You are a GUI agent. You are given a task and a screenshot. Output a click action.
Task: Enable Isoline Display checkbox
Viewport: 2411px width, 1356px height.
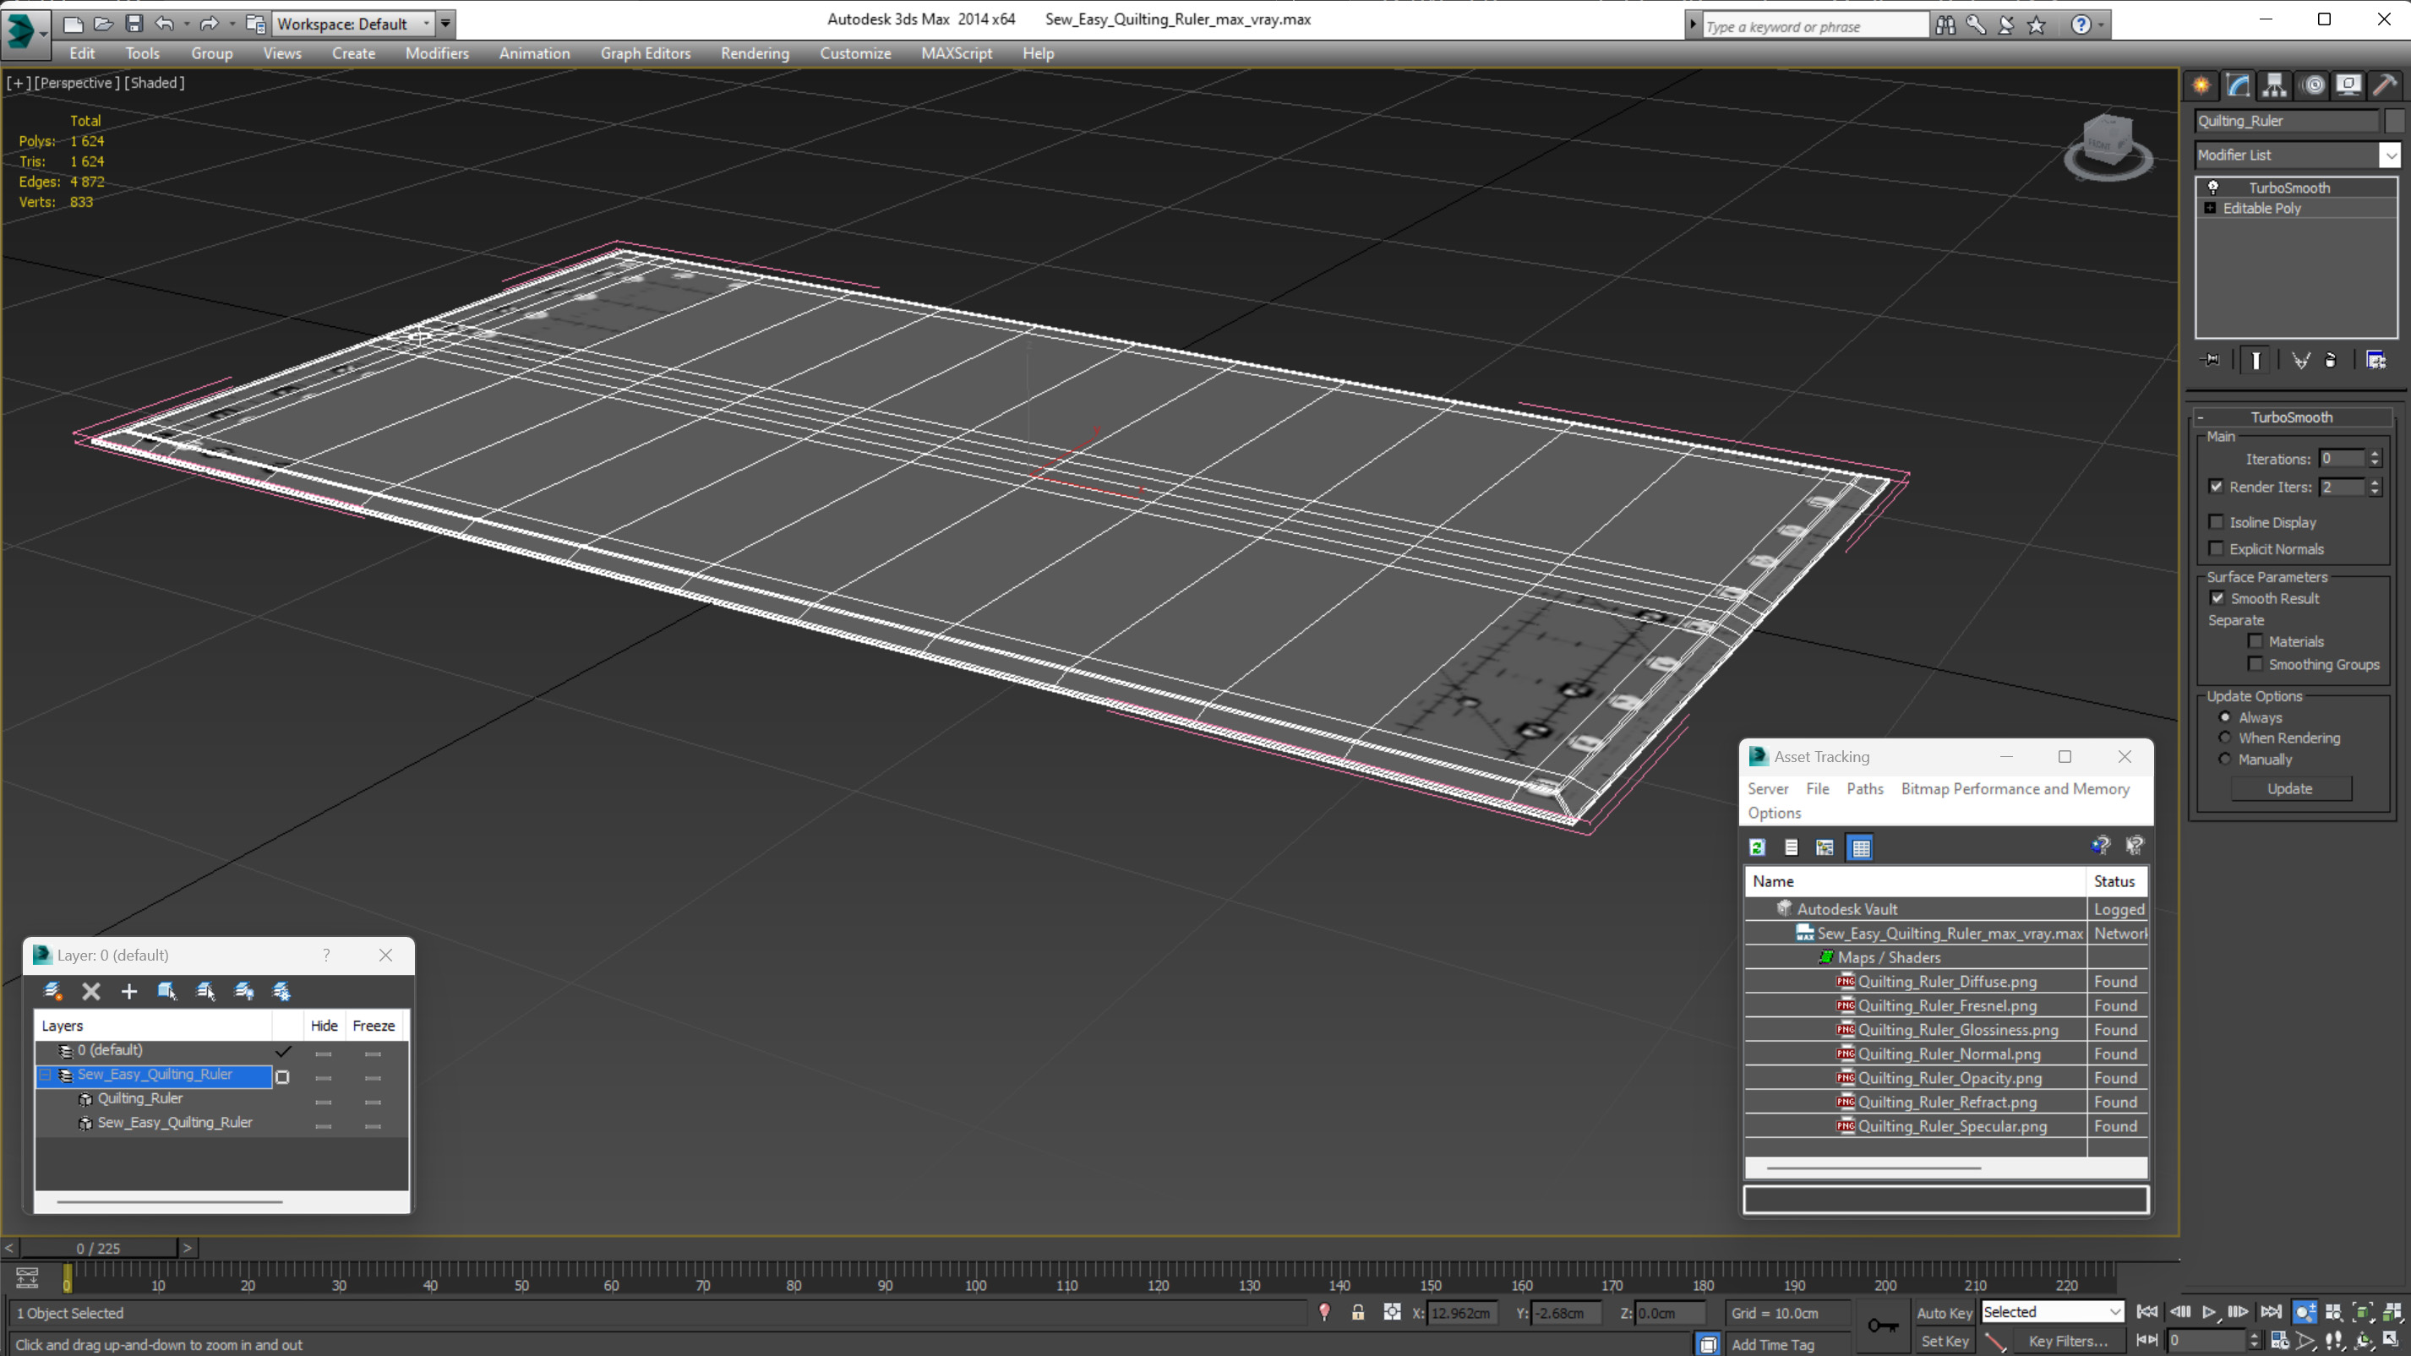(2217, 521)
